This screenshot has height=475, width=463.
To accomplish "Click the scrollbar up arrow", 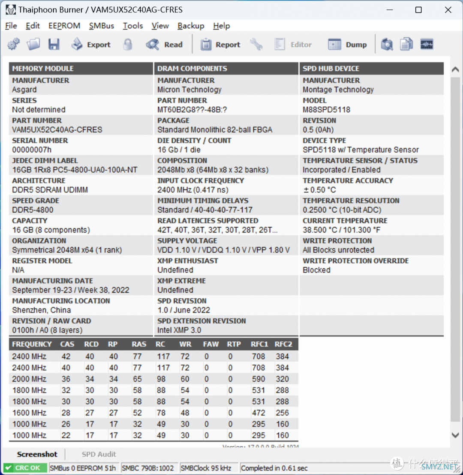I will pos(455,69).
